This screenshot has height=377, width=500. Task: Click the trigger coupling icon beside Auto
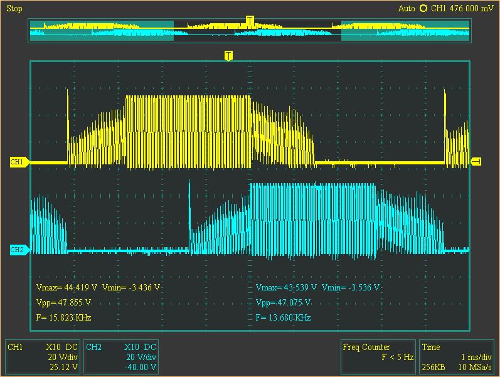(423, 8)
